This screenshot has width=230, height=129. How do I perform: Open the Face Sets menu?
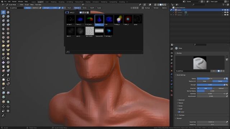(38, 5)
